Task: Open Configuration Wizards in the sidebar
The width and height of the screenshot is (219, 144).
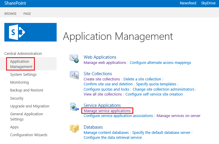Action: click(29, 135)
